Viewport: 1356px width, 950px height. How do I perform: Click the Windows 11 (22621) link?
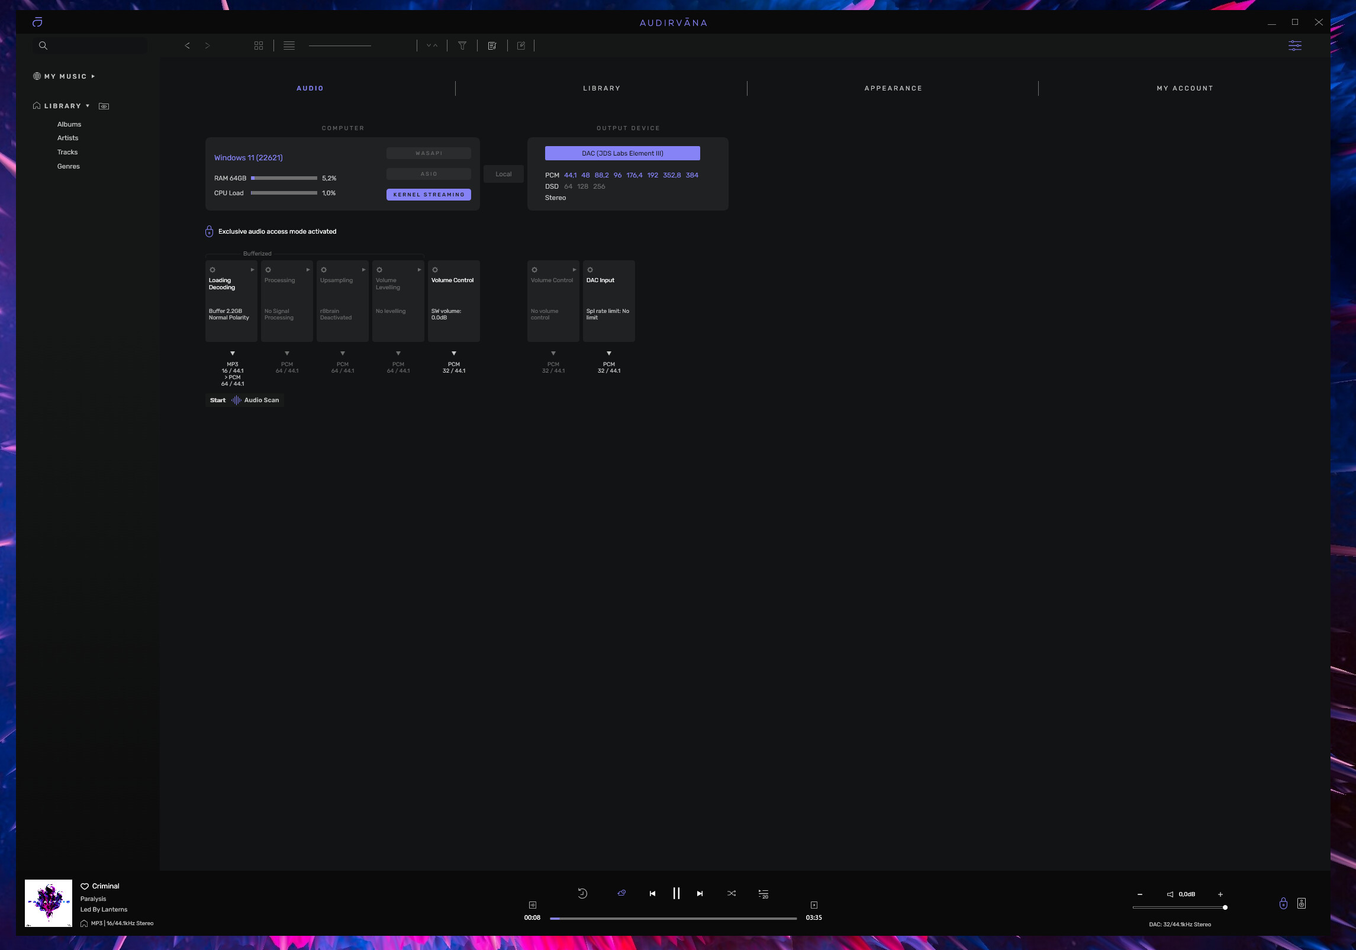tap(249, 157)
